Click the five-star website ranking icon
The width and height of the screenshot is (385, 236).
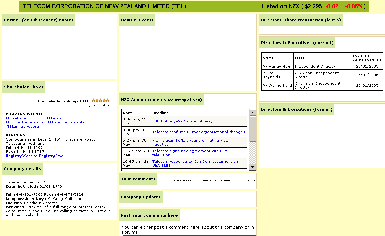[101, 100]
